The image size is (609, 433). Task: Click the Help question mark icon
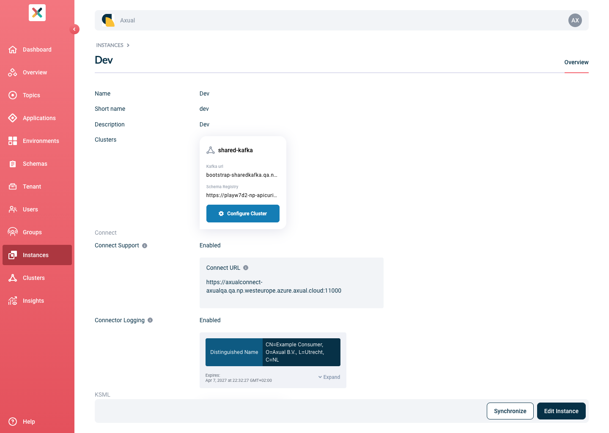13,422
